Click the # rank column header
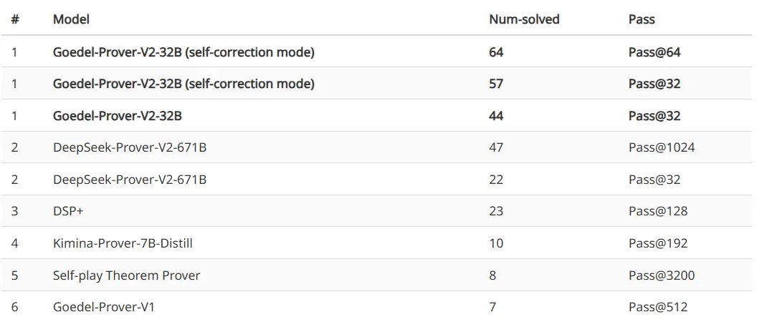 click(15, 19)
